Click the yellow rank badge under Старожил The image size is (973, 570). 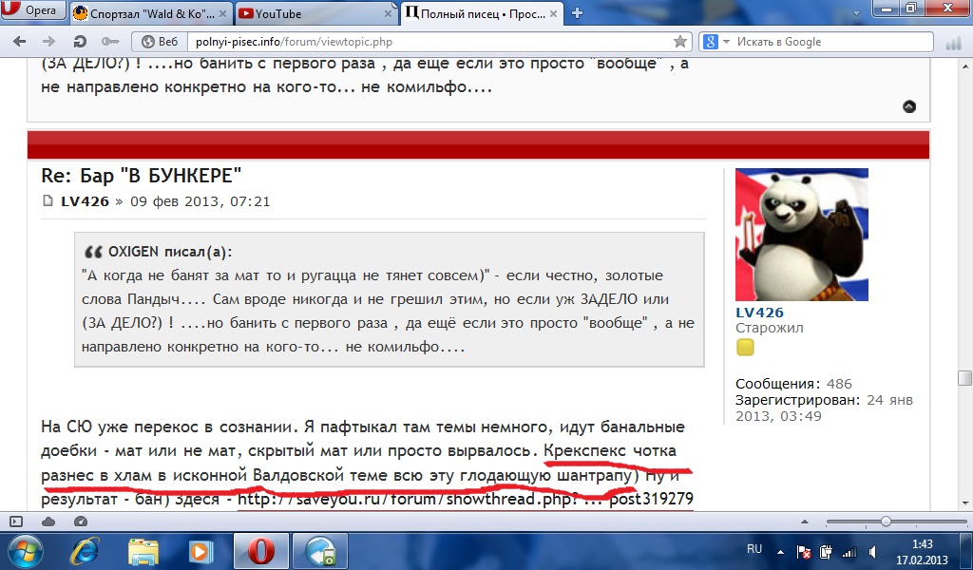(x=745, y=348)
